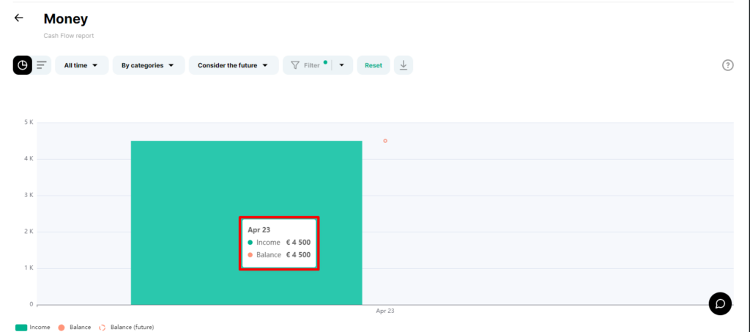This screenshot has width=750, height=332.
Task: Toggle Balance (future) legend series
Action: pos(126,327)
